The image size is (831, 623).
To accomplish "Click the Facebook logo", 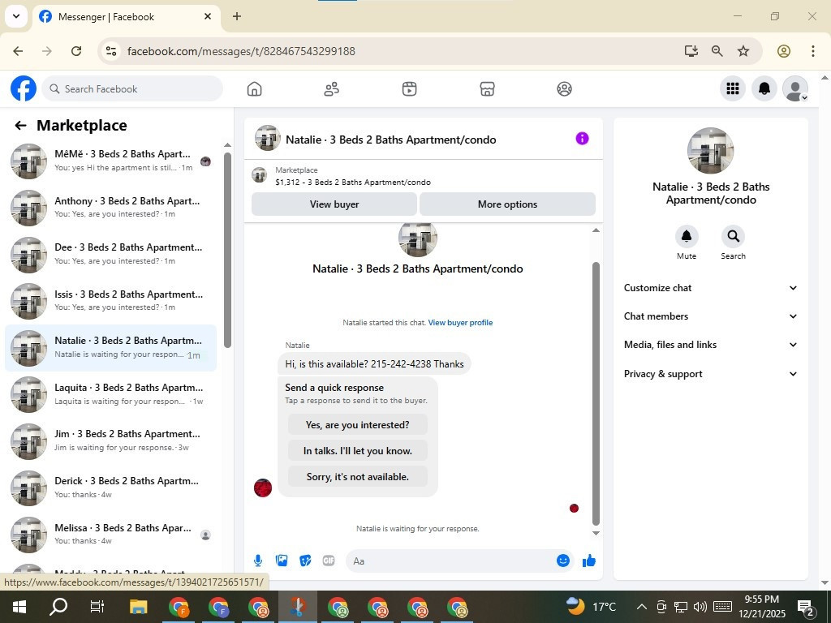I will coord(24,88).
